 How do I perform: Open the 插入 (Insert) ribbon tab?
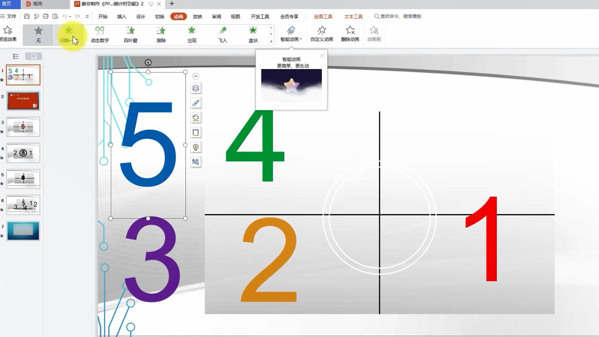tap(122, 17)
